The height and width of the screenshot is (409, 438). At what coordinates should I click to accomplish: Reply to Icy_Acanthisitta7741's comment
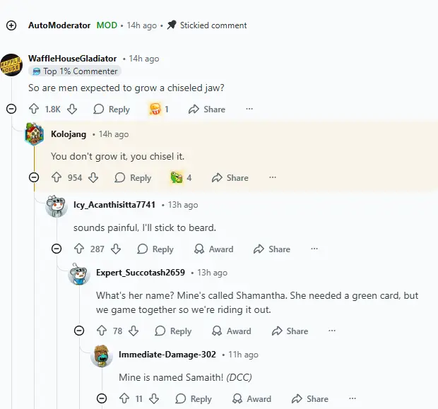tap(155, 249)
